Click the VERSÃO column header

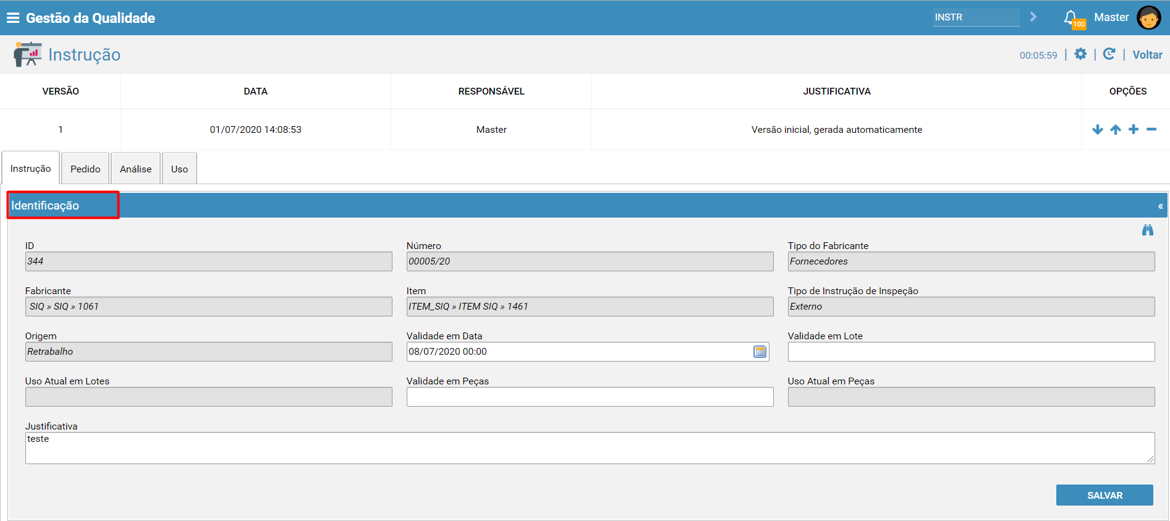[x=61, y=91]
